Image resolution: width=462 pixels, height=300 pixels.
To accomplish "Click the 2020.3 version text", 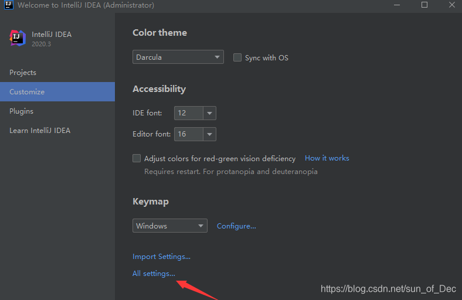I will tap(41, 44).
